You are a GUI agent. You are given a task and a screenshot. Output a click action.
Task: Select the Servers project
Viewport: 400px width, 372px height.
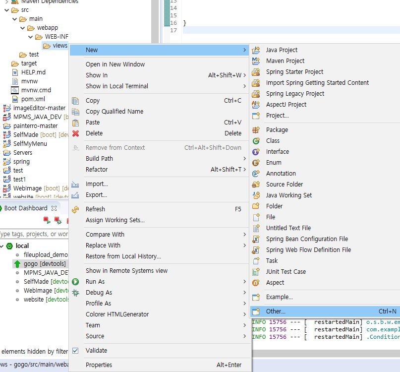click(x=23, y=153)
